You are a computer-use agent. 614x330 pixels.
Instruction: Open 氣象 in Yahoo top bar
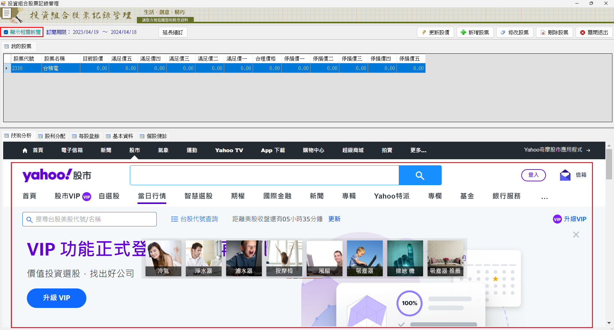coord(163,150)
